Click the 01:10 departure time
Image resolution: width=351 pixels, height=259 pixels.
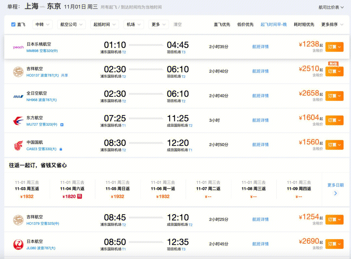coord(115,45)
